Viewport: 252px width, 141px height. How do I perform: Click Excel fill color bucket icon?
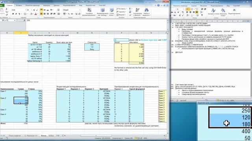[x=31, y=14]
